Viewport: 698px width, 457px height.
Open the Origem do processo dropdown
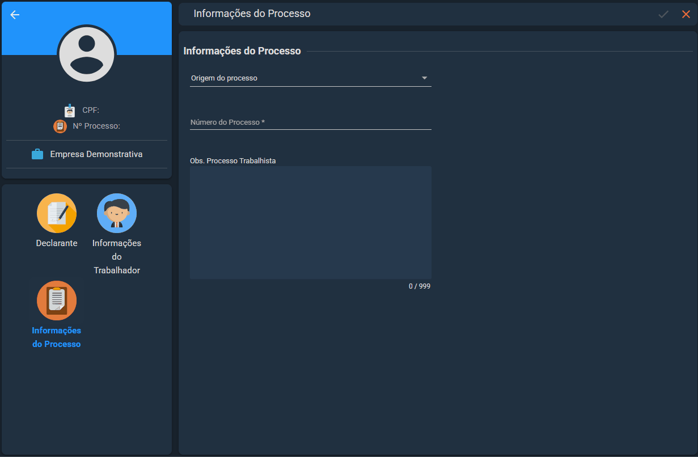click(311, 78)
